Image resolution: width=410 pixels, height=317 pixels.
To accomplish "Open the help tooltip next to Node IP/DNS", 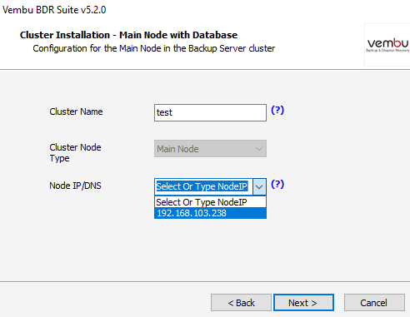I will click(x=277, y=184).
